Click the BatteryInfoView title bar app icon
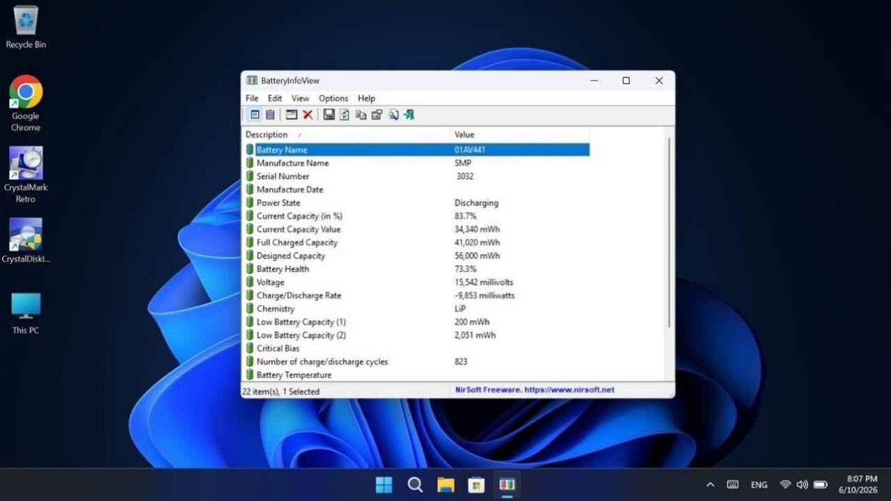 (252, 81)
